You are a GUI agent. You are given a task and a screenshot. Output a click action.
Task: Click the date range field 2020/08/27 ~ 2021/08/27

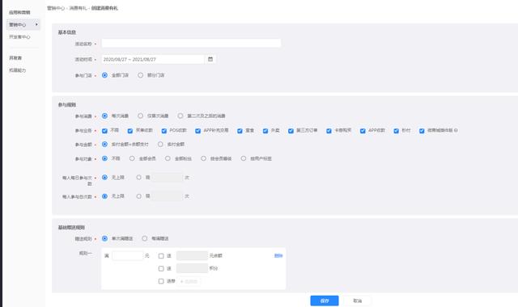click(x=153, y=59)
